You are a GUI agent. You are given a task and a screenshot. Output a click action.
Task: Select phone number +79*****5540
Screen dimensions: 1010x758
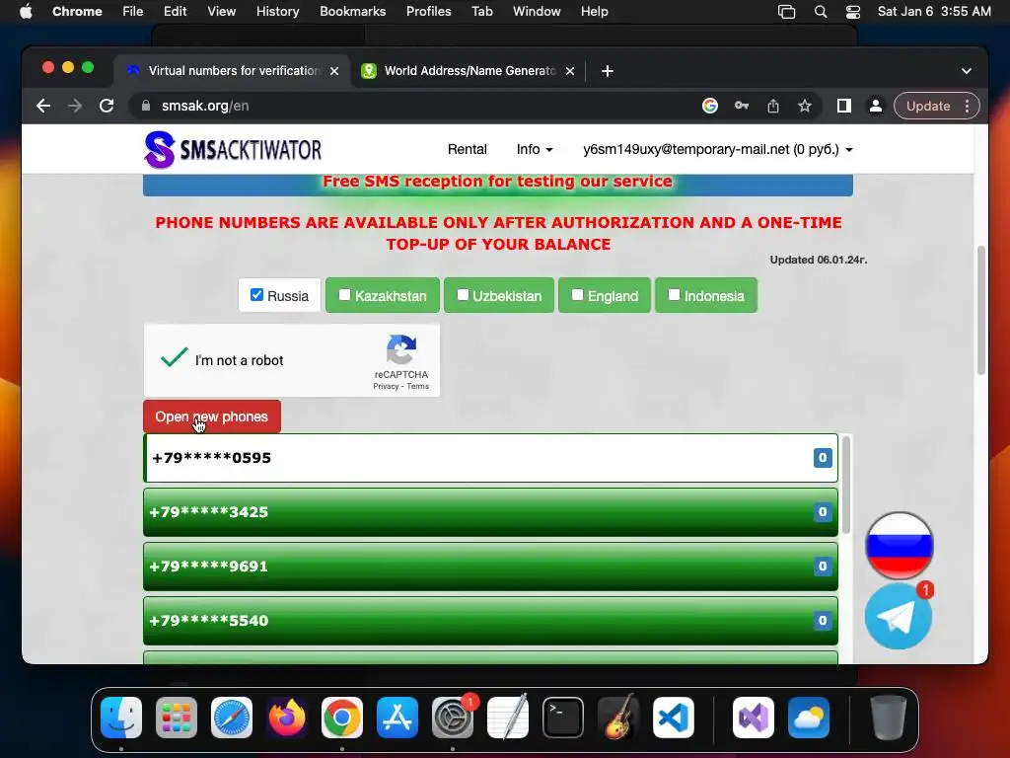(x=491, y=620)
